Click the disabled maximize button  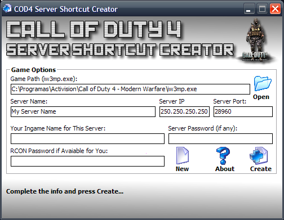click(262, 8)
